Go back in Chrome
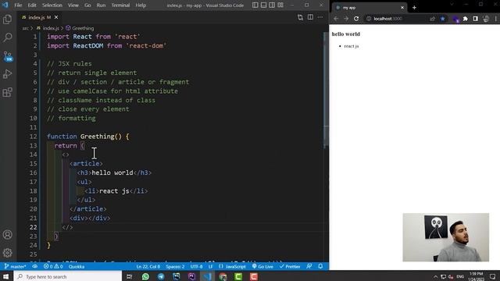This screenshot has height=281, width=500. coord(336,19)
